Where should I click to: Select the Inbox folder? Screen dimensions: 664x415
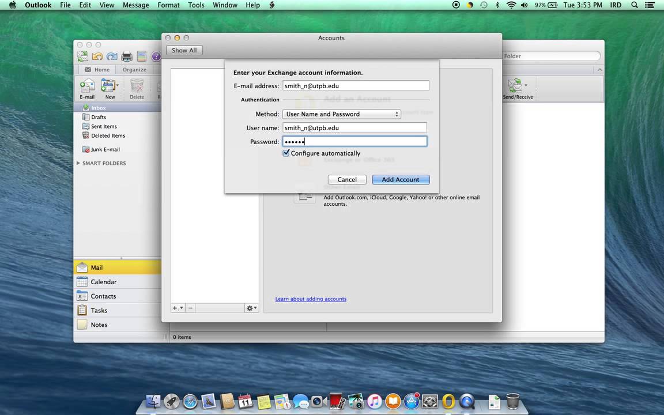118,108
